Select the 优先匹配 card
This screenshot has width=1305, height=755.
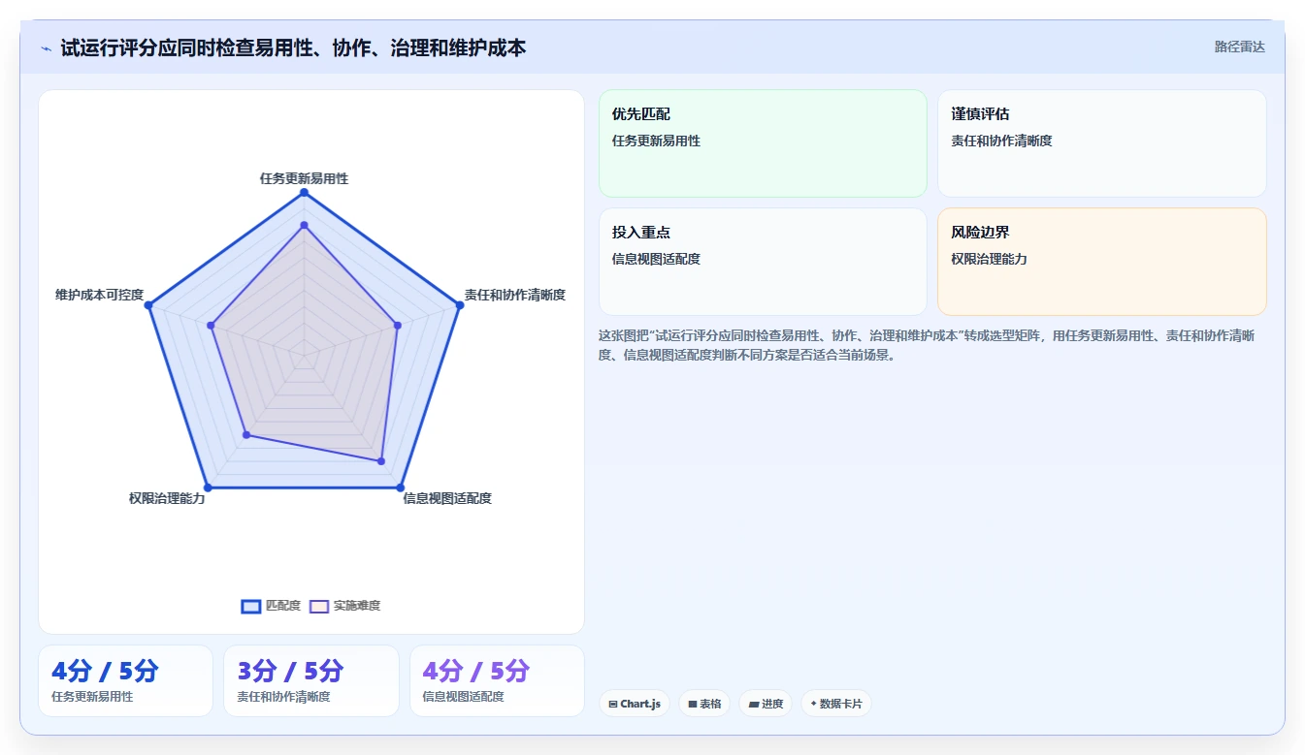763,143
